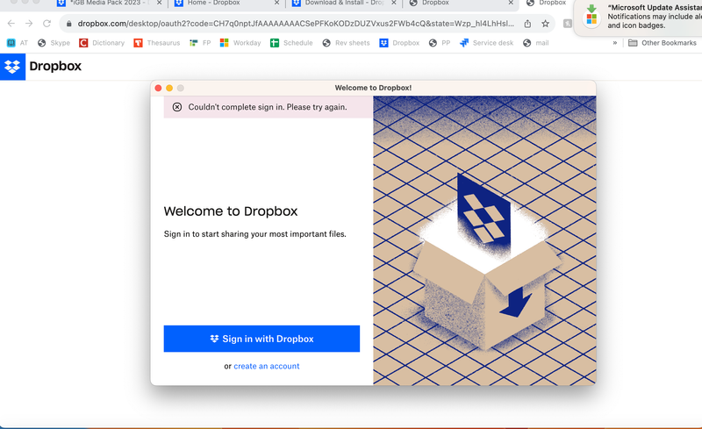
Task: Click the create an account link
Action: [x=266, y=366]
